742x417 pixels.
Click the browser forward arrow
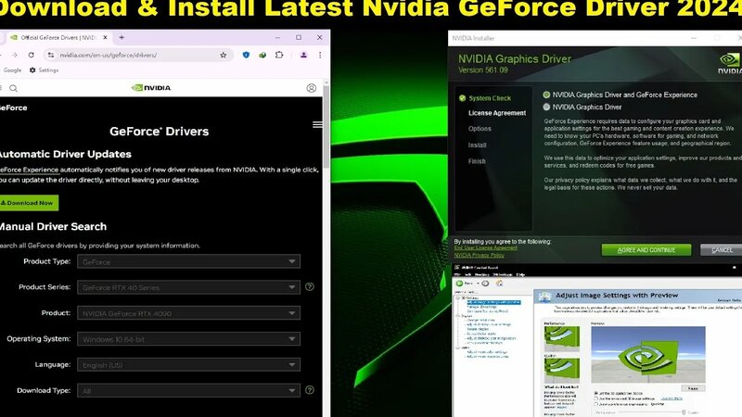pos(15,55)
